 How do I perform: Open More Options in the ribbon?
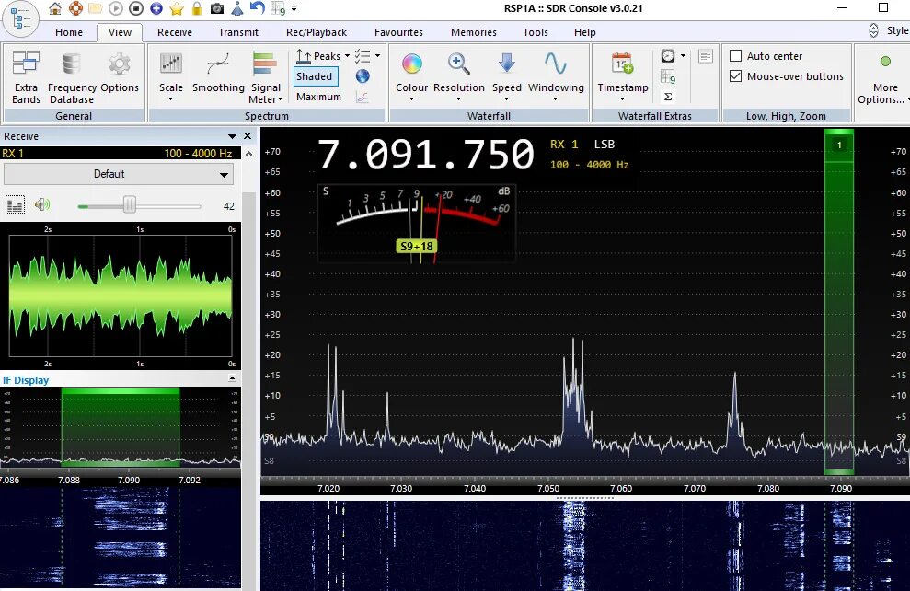point(884,77)
